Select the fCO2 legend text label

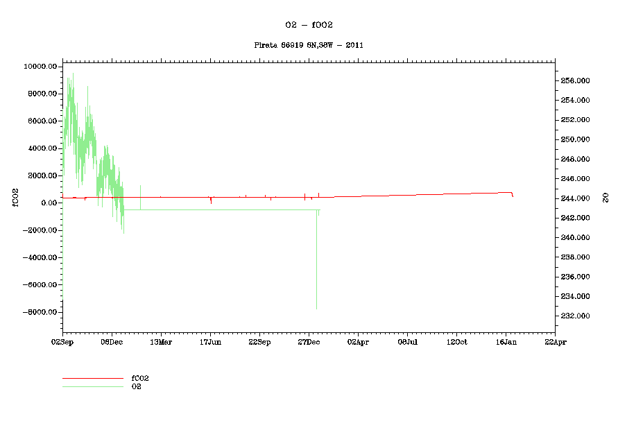point(140,379)
